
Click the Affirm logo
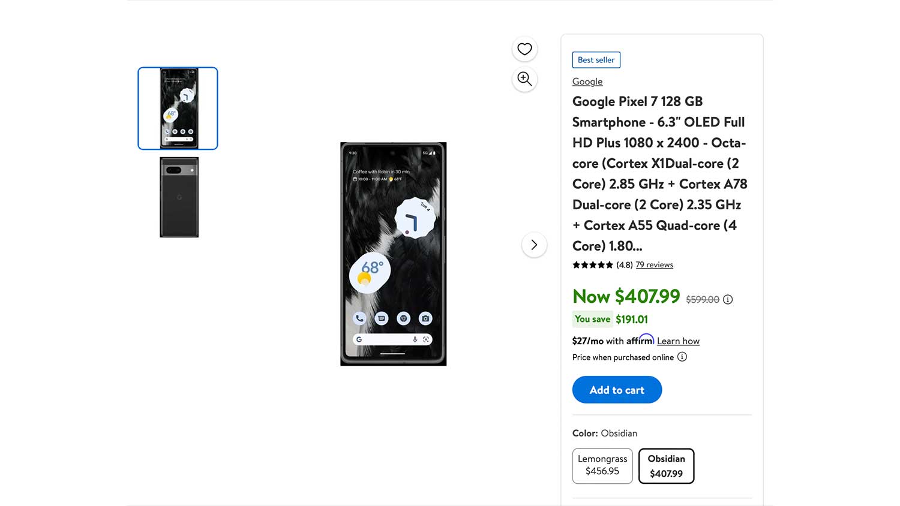pyautogui.click(x=640, y=340)
